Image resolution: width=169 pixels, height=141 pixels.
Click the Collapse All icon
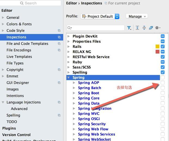pos(144,28)
